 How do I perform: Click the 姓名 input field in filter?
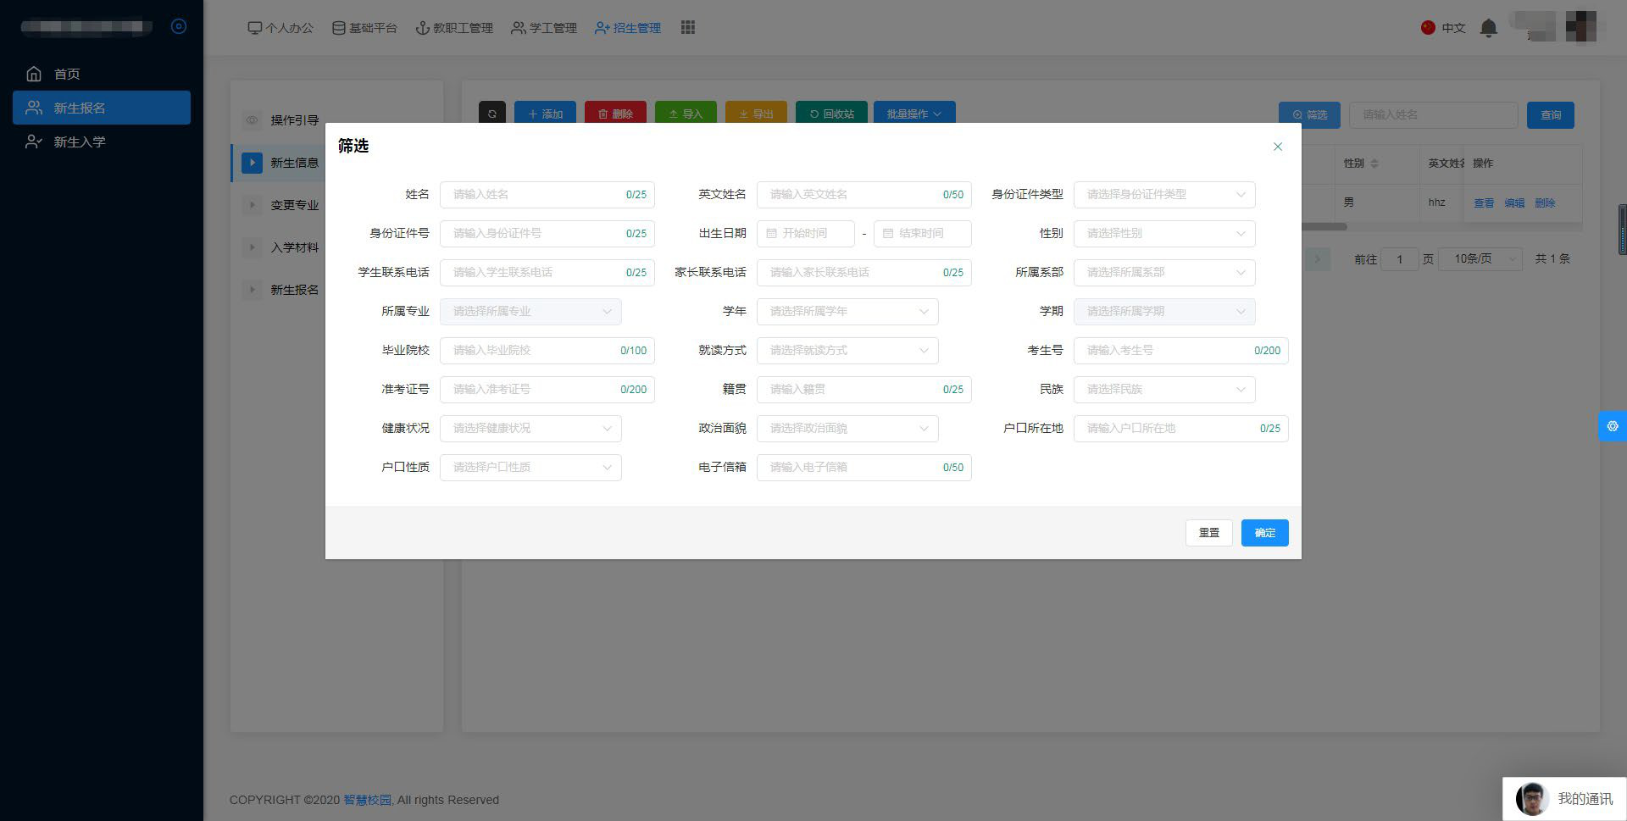pos(534,194)
